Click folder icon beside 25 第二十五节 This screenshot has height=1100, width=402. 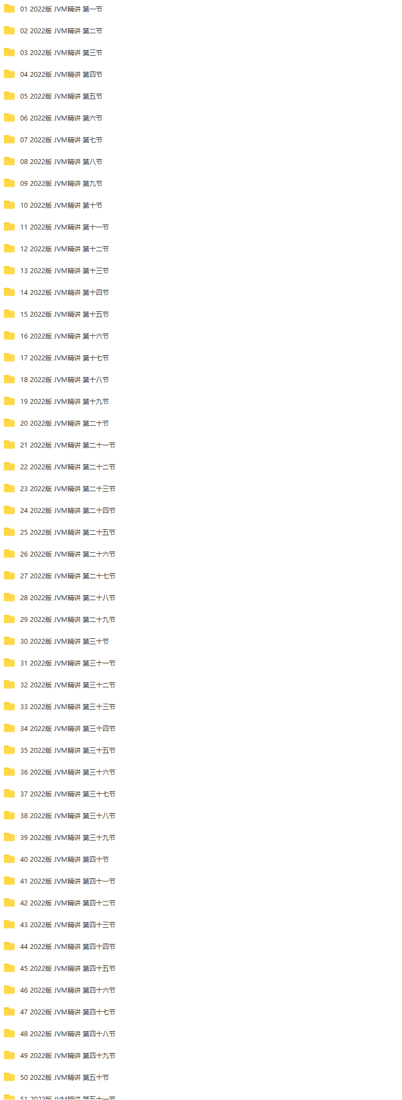(x=9, y=532)
